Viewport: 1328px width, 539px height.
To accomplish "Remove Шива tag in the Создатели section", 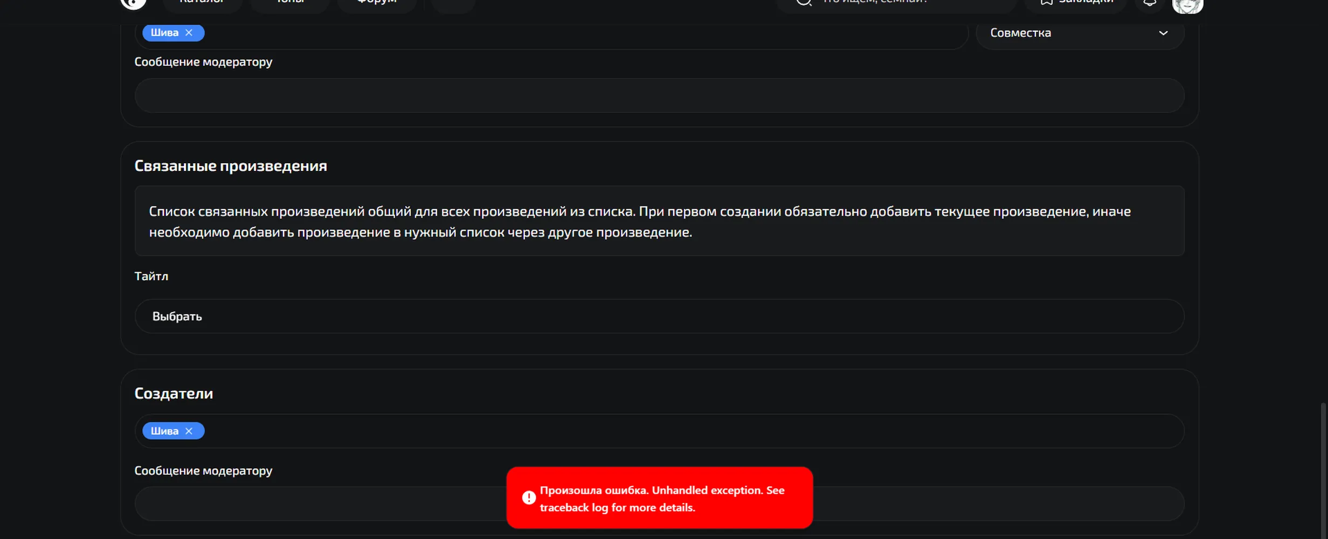I will tap(189, 431).
